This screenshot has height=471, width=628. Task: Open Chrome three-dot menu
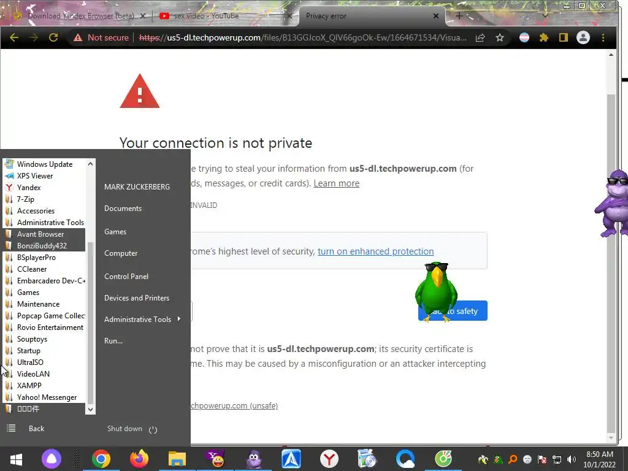(x=603, y=37)
